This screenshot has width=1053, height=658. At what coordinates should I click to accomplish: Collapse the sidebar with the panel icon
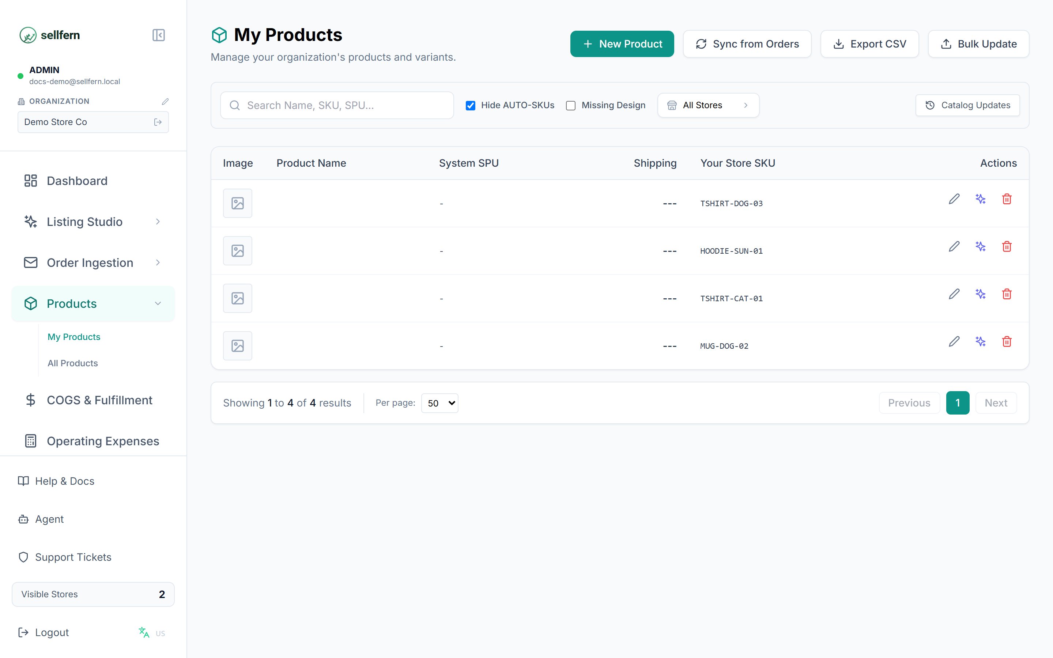(x=158, y=35)
